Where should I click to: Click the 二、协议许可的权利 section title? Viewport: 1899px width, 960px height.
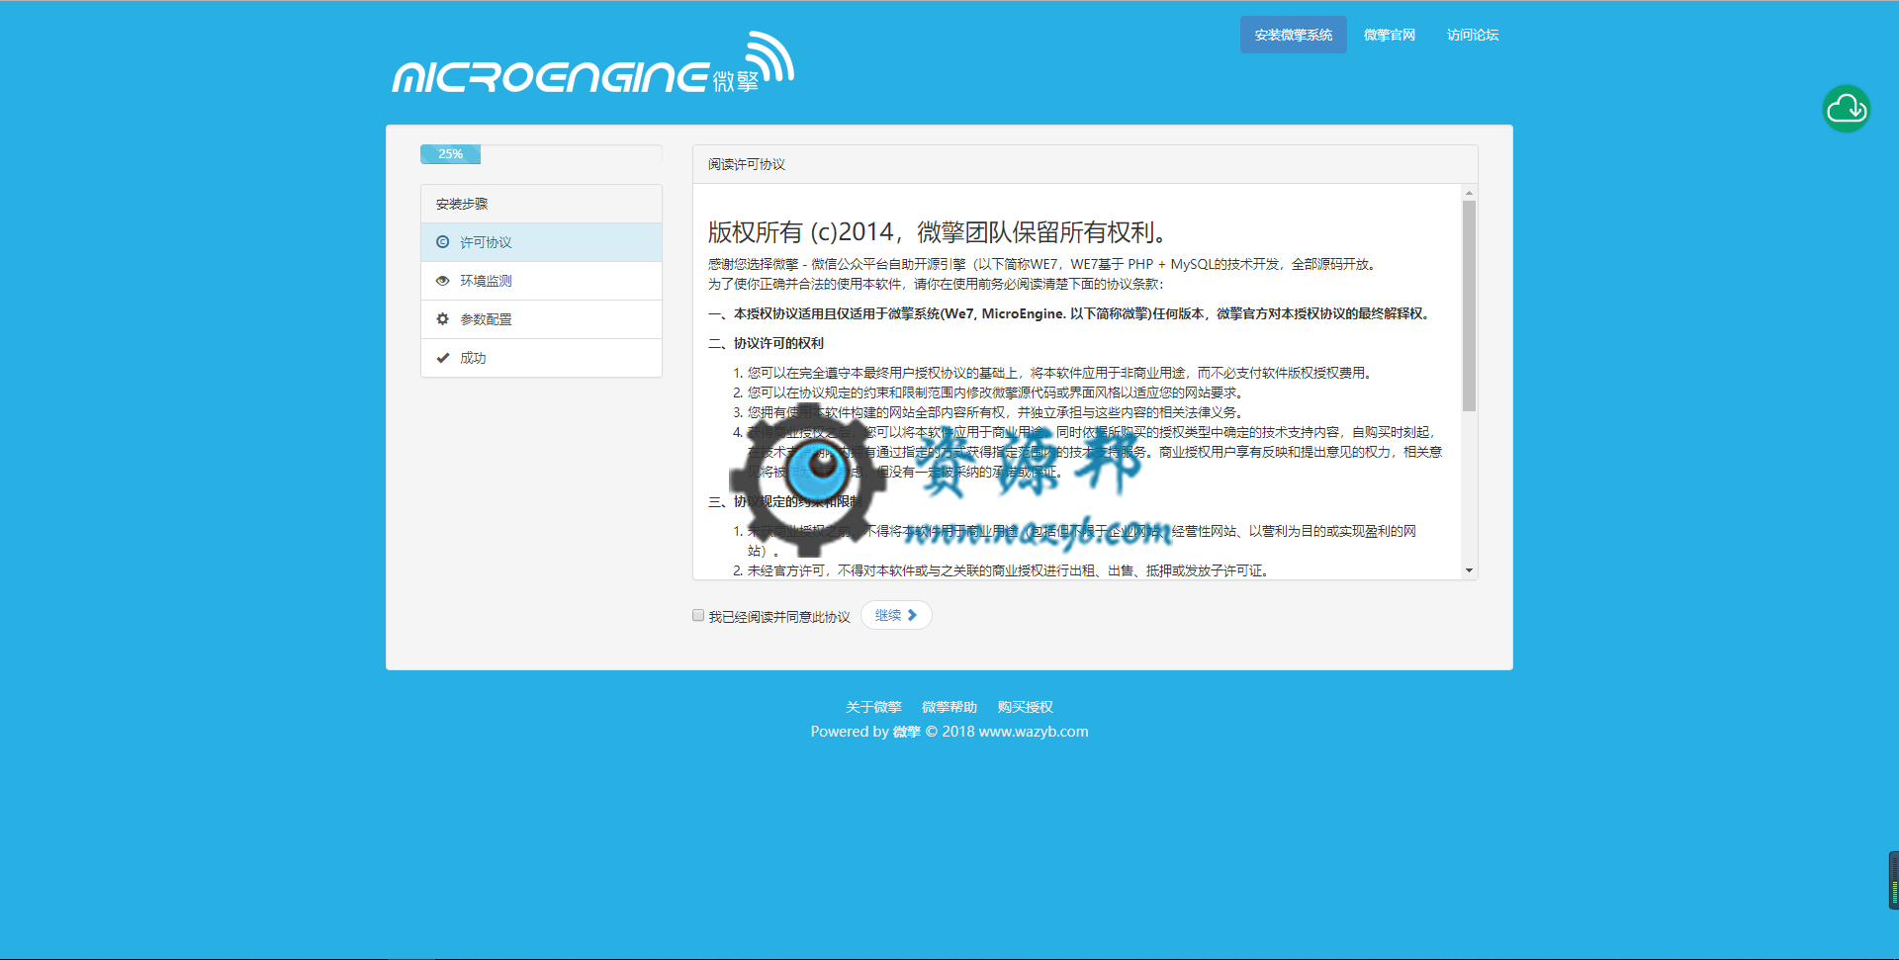click(766, 343)
